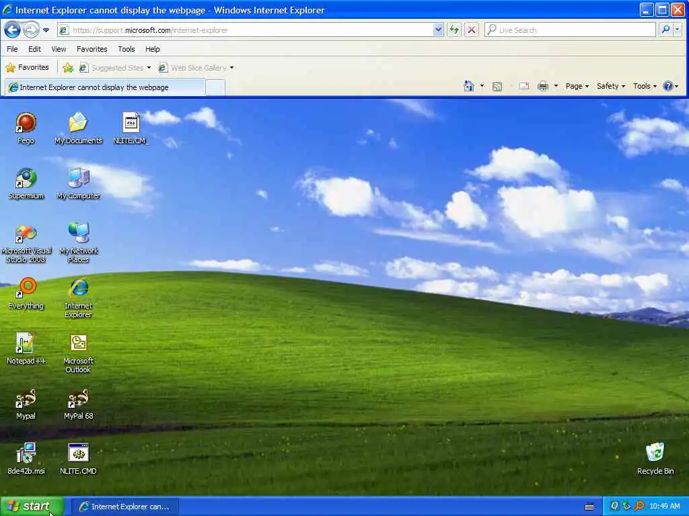
Task: Click Add to Favorites Bar icon
Action: (68, 68)
